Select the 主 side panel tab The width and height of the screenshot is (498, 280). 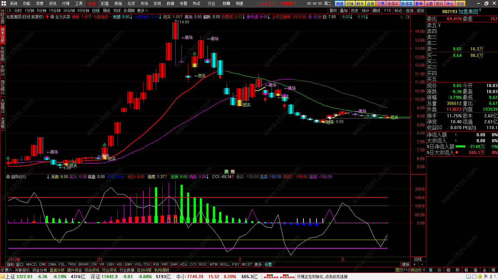485,270
